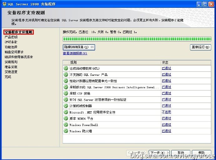Click green check icon for Microsoft .NET 应用程序安全性
Viewport: 216px width, 160px height.
66,112
